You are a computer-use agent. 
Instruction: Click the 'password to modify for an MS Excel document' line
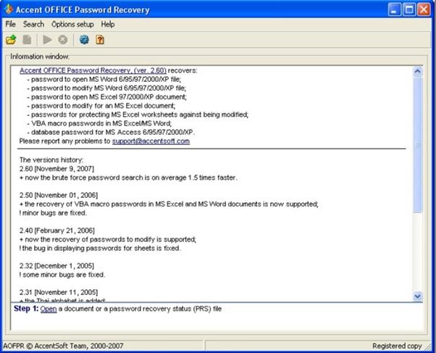coord(101,106)
